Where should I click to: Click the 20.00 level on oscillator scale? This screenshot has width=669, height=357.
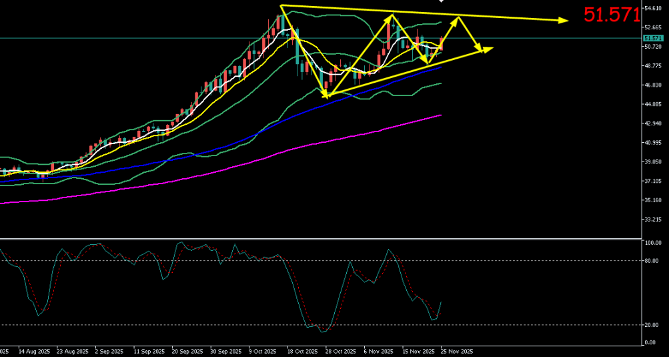tap(652, 325)
